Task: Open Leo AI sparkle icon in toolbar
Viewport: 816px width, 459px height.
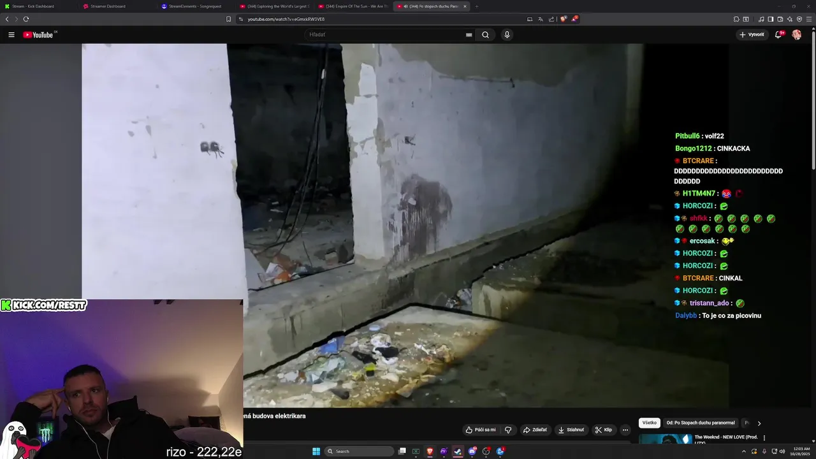Action: click(x=789, y=19)
